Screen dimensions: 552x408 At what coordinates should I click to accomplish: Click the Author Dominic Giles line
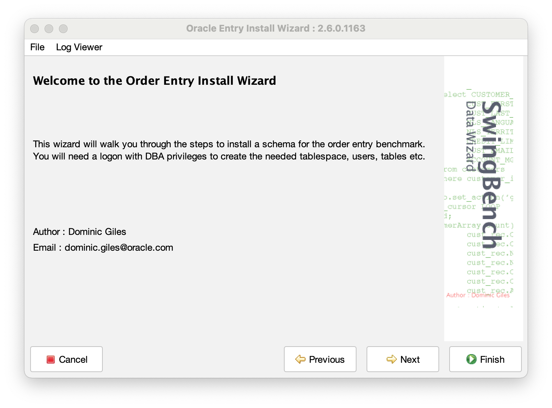pos(79,232)
